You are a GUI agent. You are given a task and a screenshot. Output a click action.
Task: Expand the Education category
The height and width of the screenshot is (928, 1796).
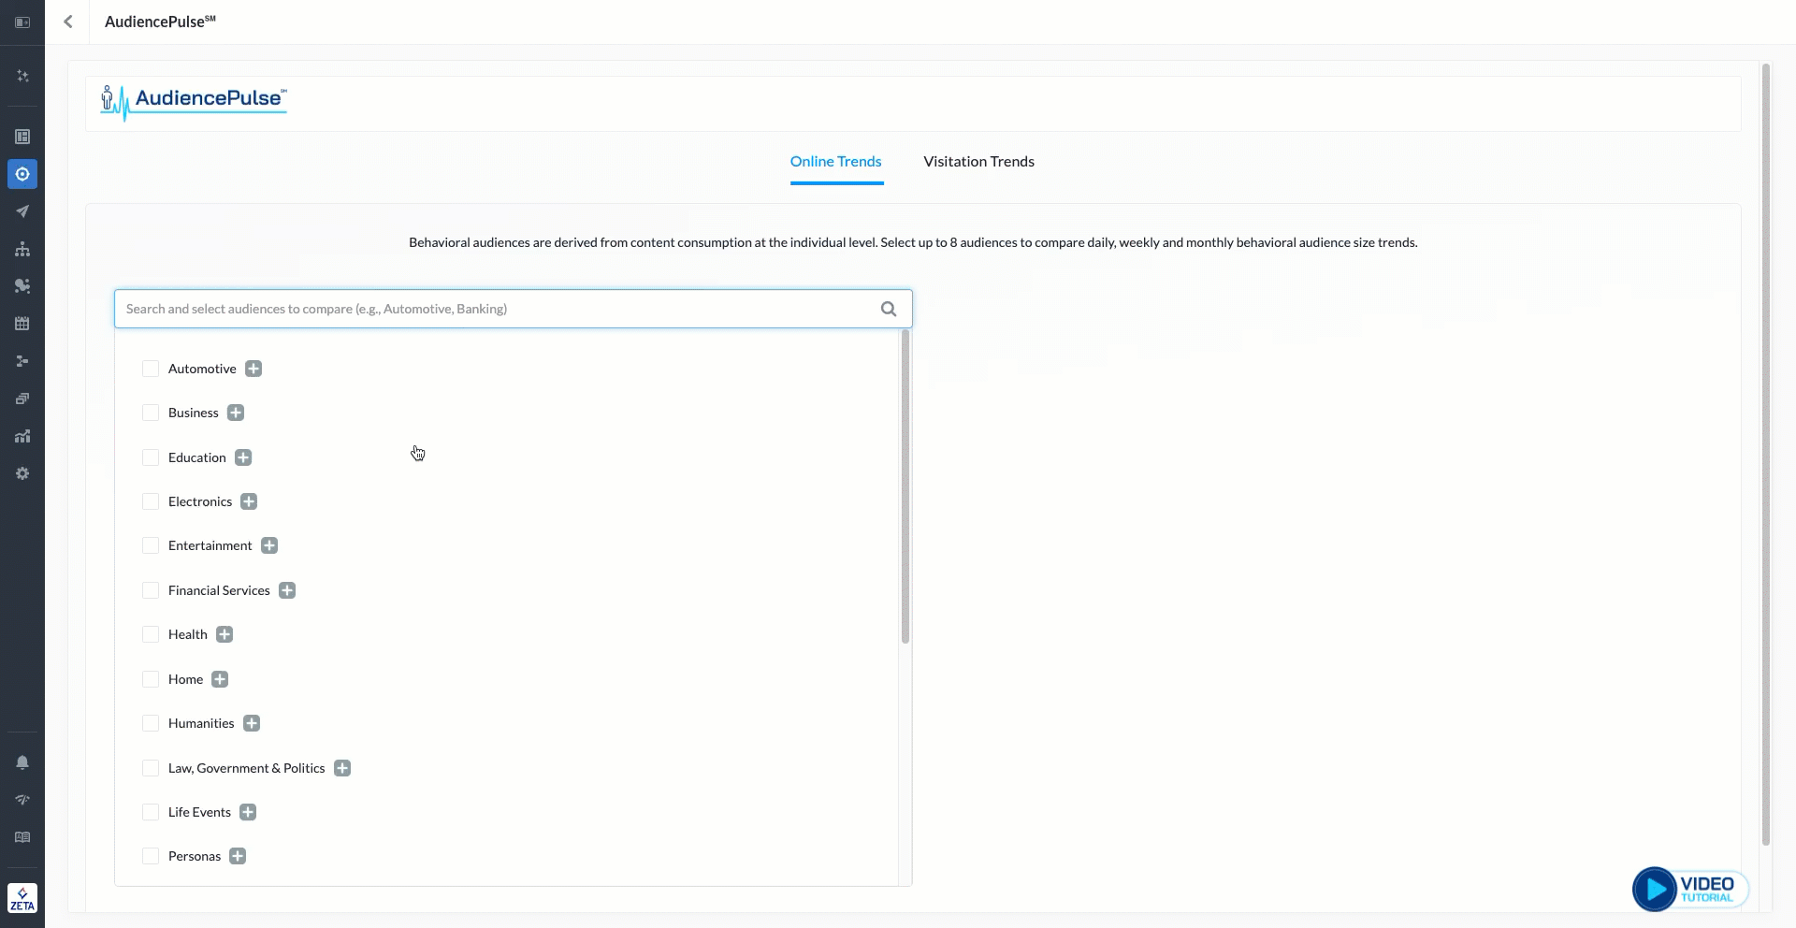(x=243, y=457)
